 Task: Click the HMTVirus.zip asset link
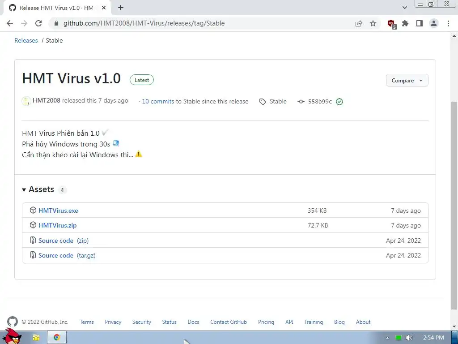[58, 226]
